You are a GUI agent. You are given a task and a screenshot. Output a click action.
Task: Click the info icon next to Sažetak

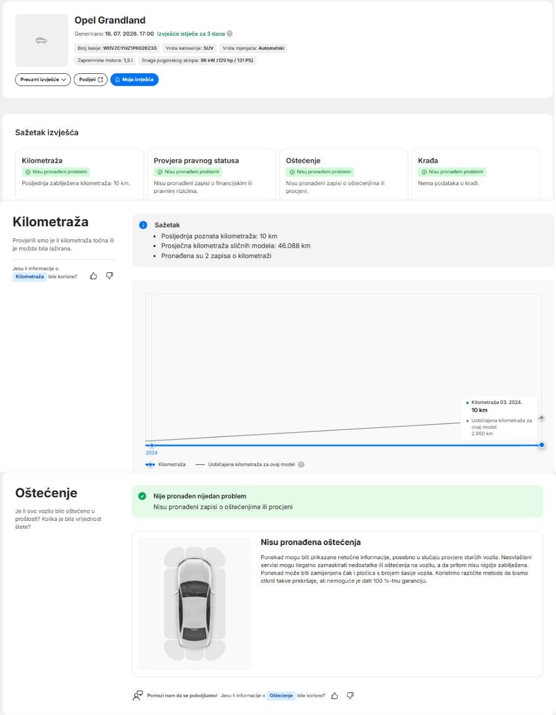(143, 225)
